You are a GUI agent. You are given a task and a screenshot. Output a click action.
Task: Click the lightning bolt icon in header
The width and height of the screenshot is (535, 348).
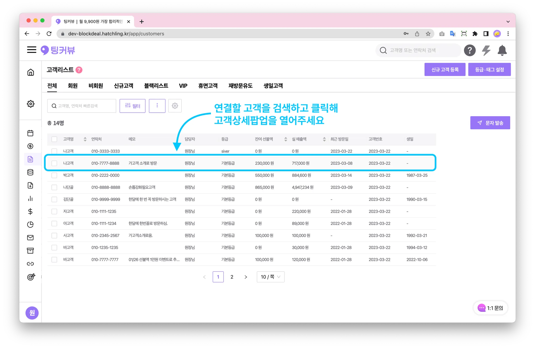[x=486, y=50]
